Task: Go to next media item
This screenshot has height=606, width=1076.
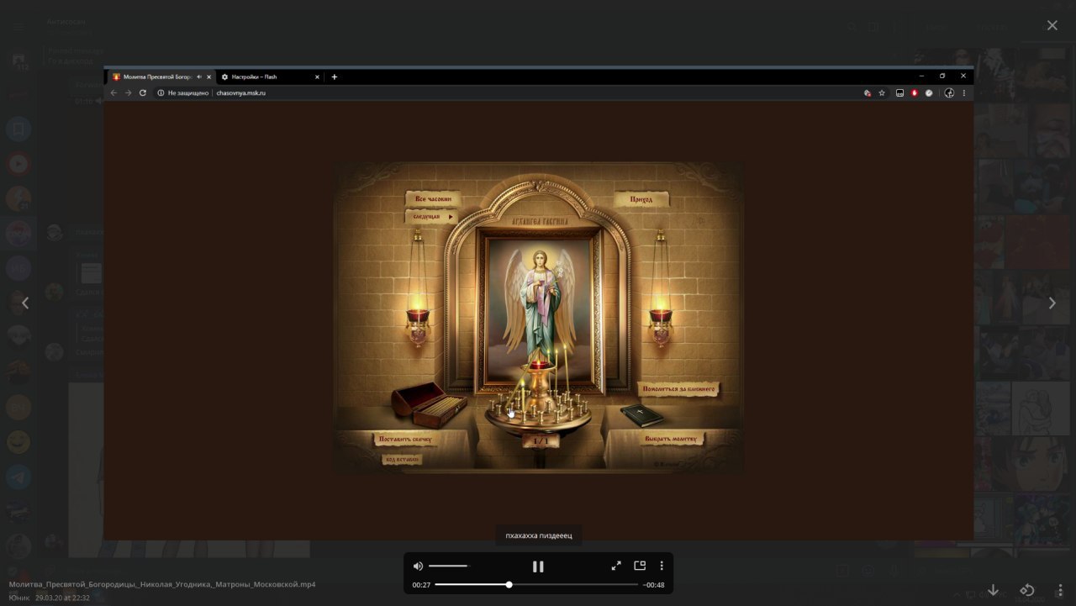Action: click(x=1052, y=303)
